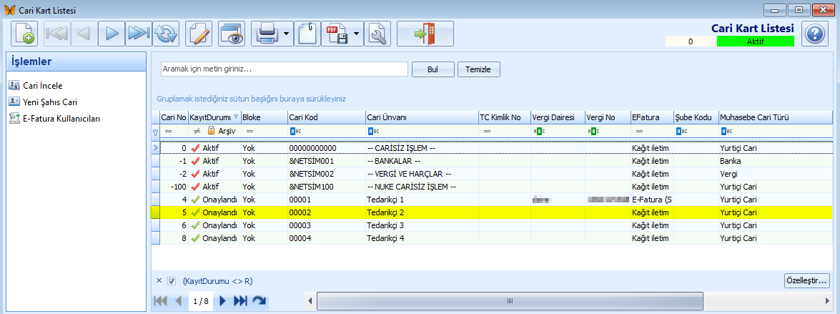
Task: Open the blue help question mark
Action: click(x=815, y=34)
